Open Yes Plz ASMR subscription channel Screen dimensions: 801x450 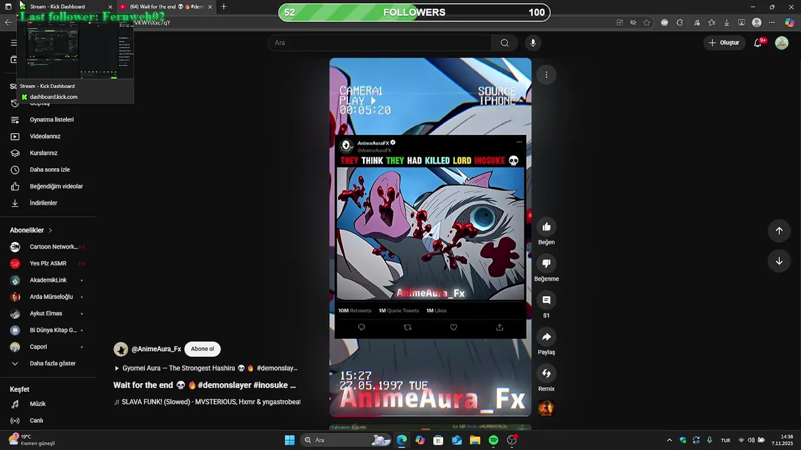[48, 263]
